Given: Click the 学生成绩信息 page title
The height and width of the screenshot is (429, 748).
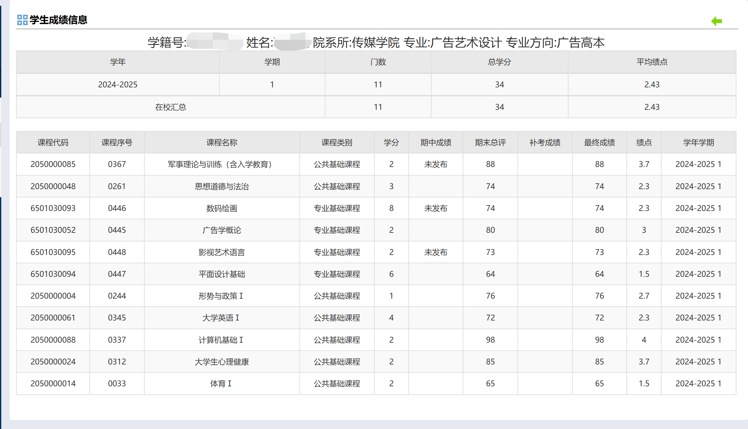Looking at the screenshot, I should pyautogui.click(x=58, y=20).
